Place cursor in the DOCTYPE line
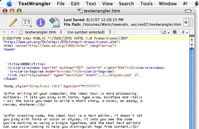The image size is (199, 129). pos(66,38)
